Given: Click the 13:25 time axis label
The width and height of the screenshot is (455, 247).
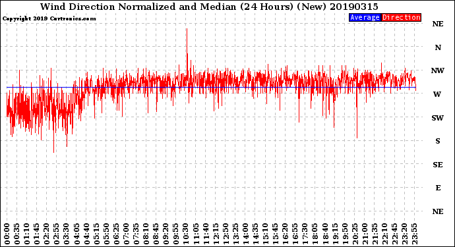Looking at the screenshot, I should [x=235, y=234].
